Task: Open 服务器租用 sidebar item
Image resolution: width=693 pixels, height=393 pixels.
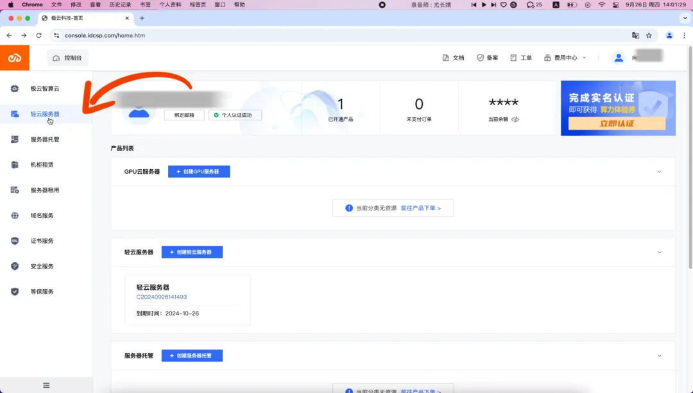Action: coord(45,190)
